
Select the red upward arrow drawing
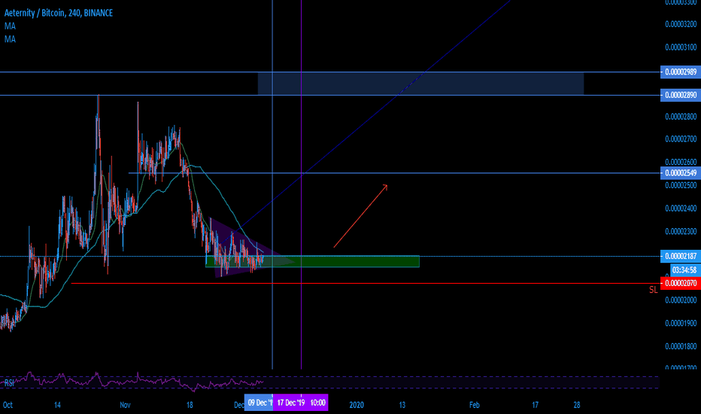(x=360, y=216)
